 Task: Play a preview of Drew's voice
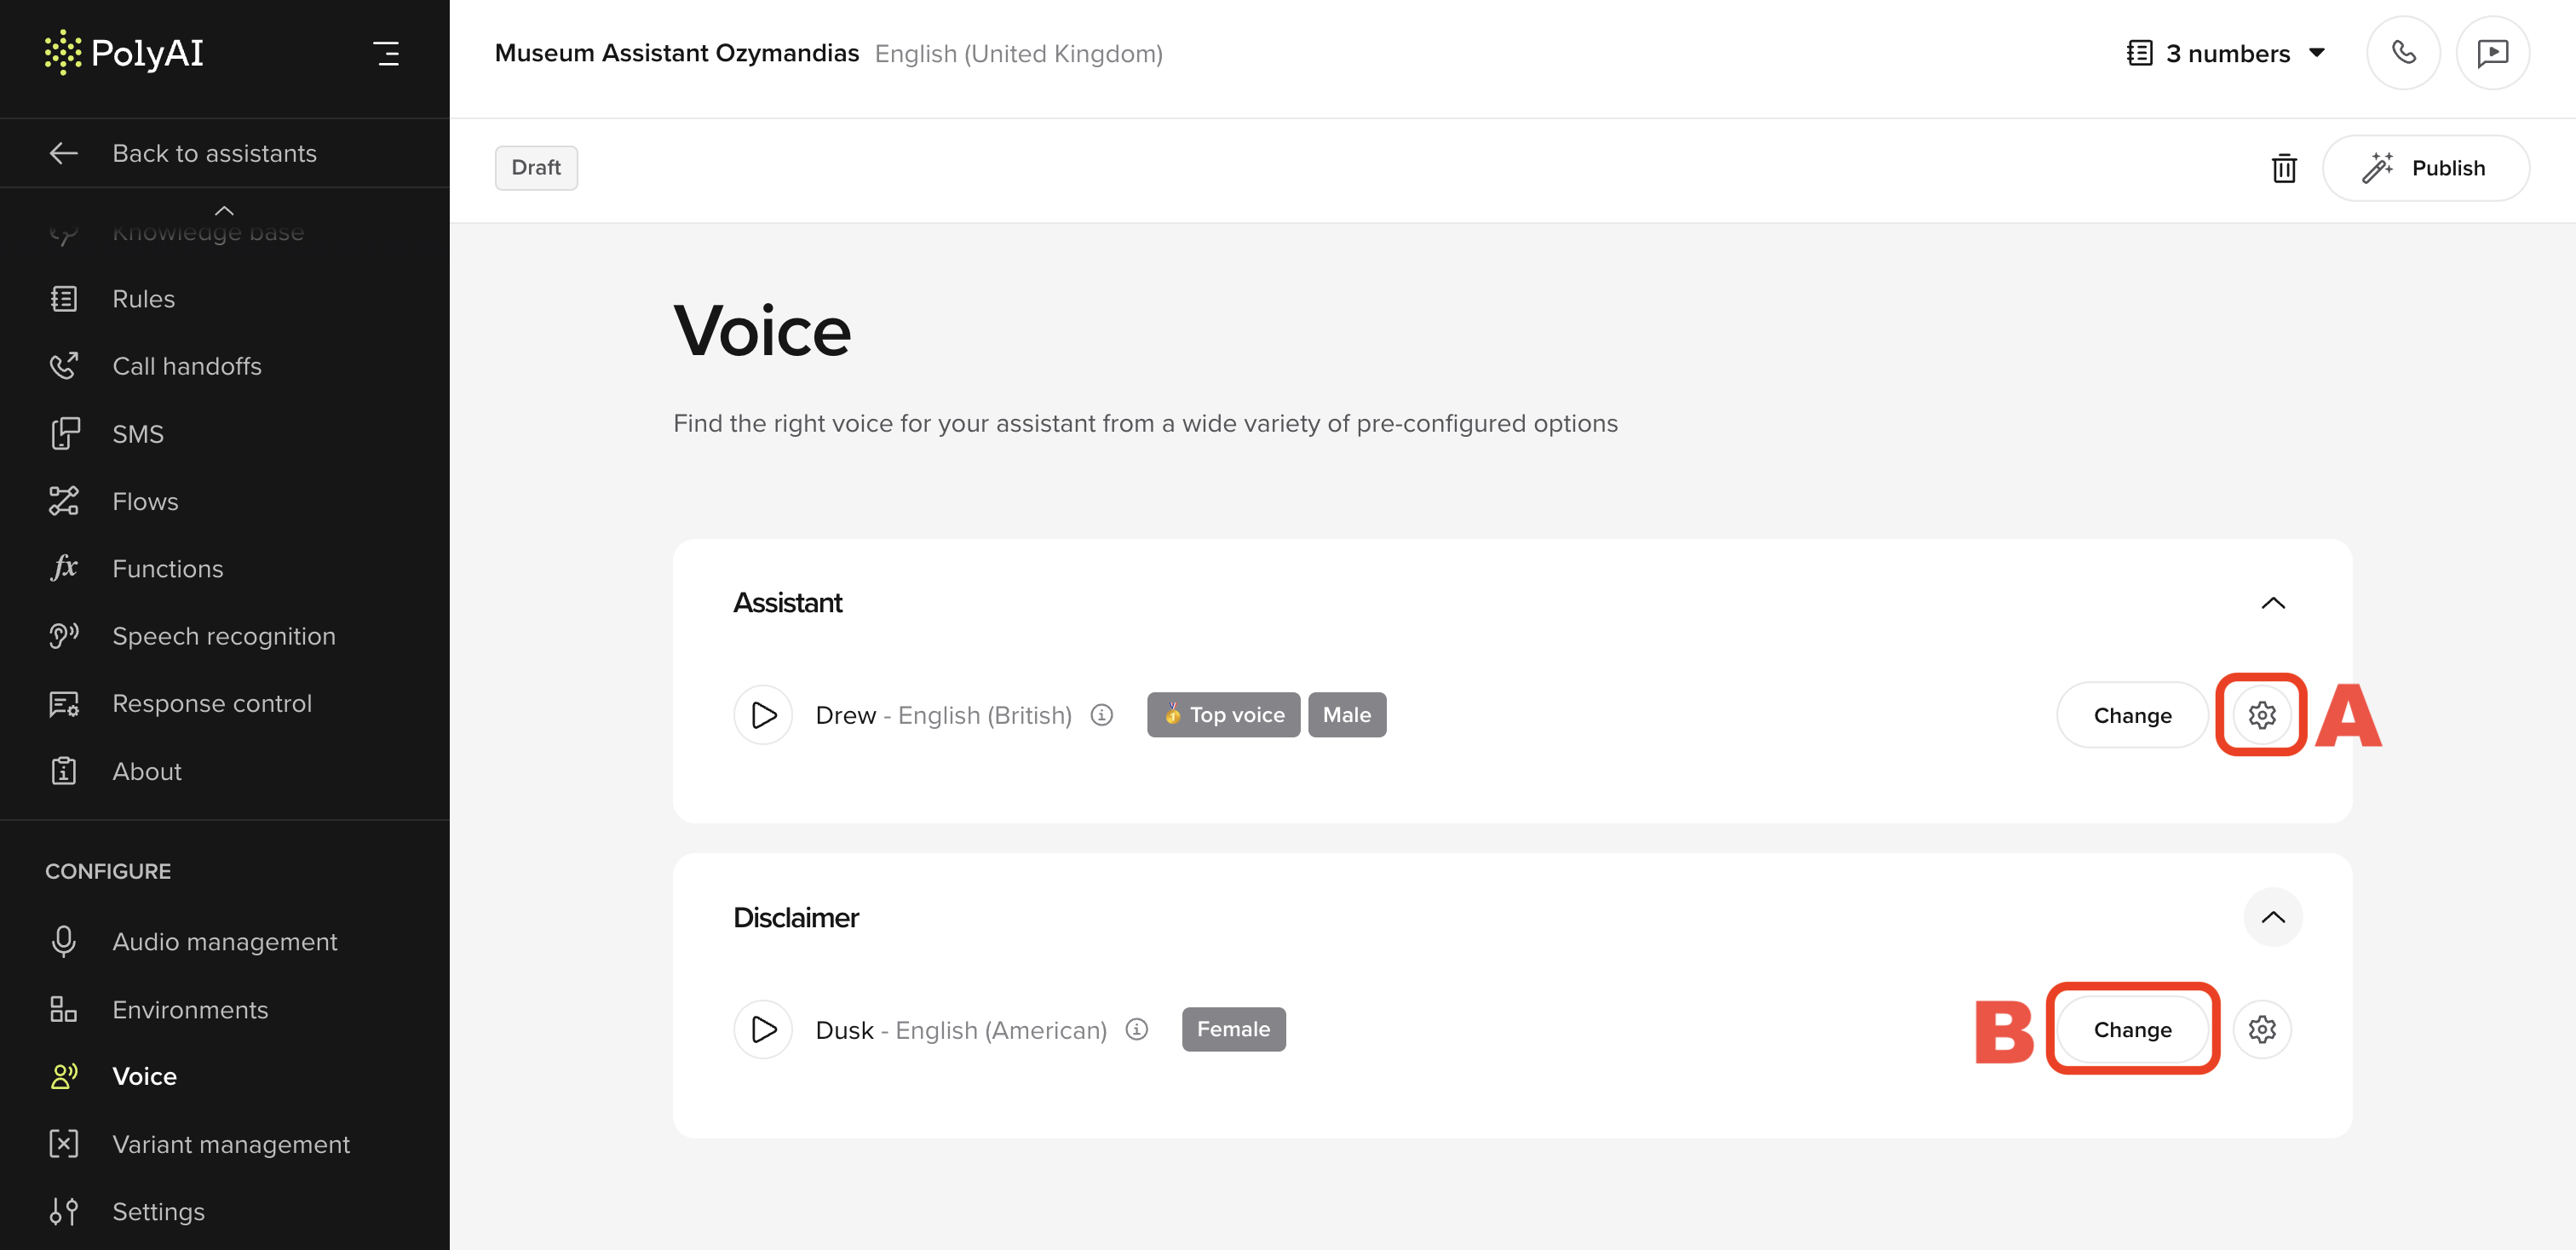[x=763, y=714]
